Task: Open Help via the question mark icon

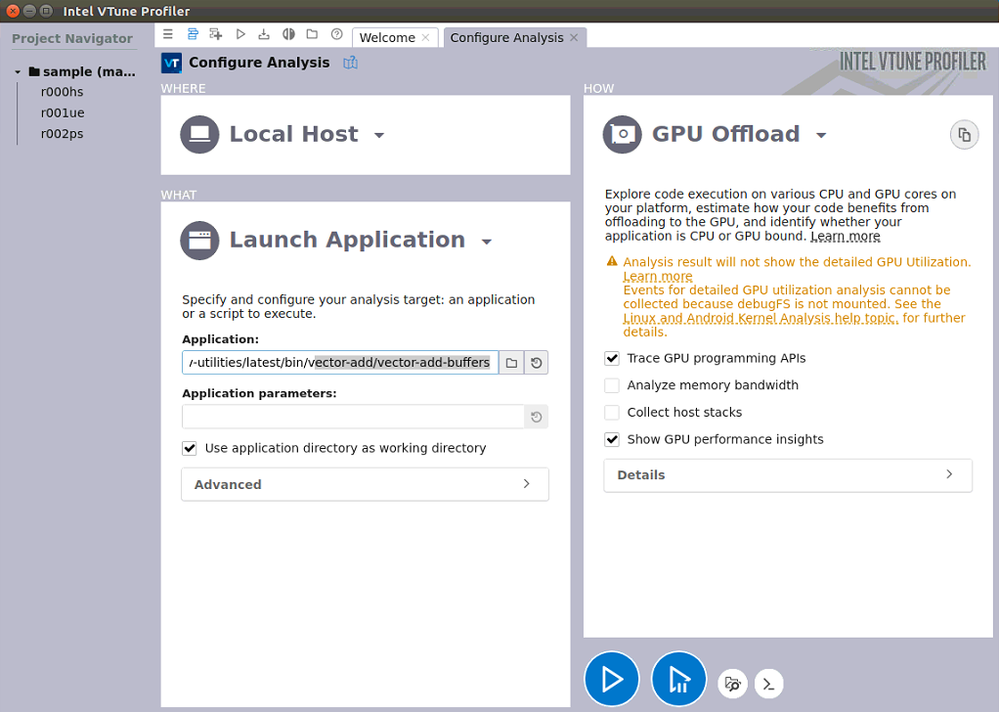Action: tap(337, 34)
